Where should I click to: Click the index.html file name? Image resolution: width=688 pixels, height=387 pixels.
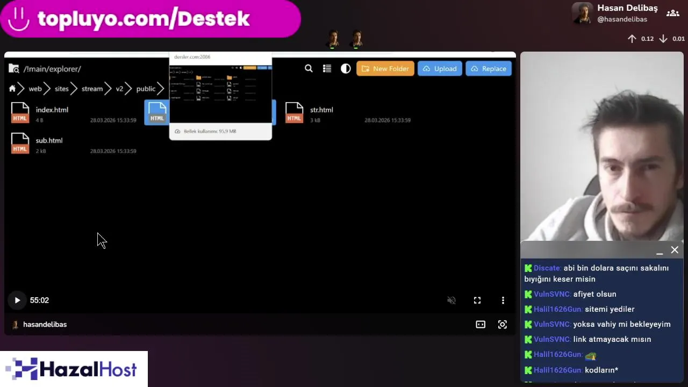point(52,110)
